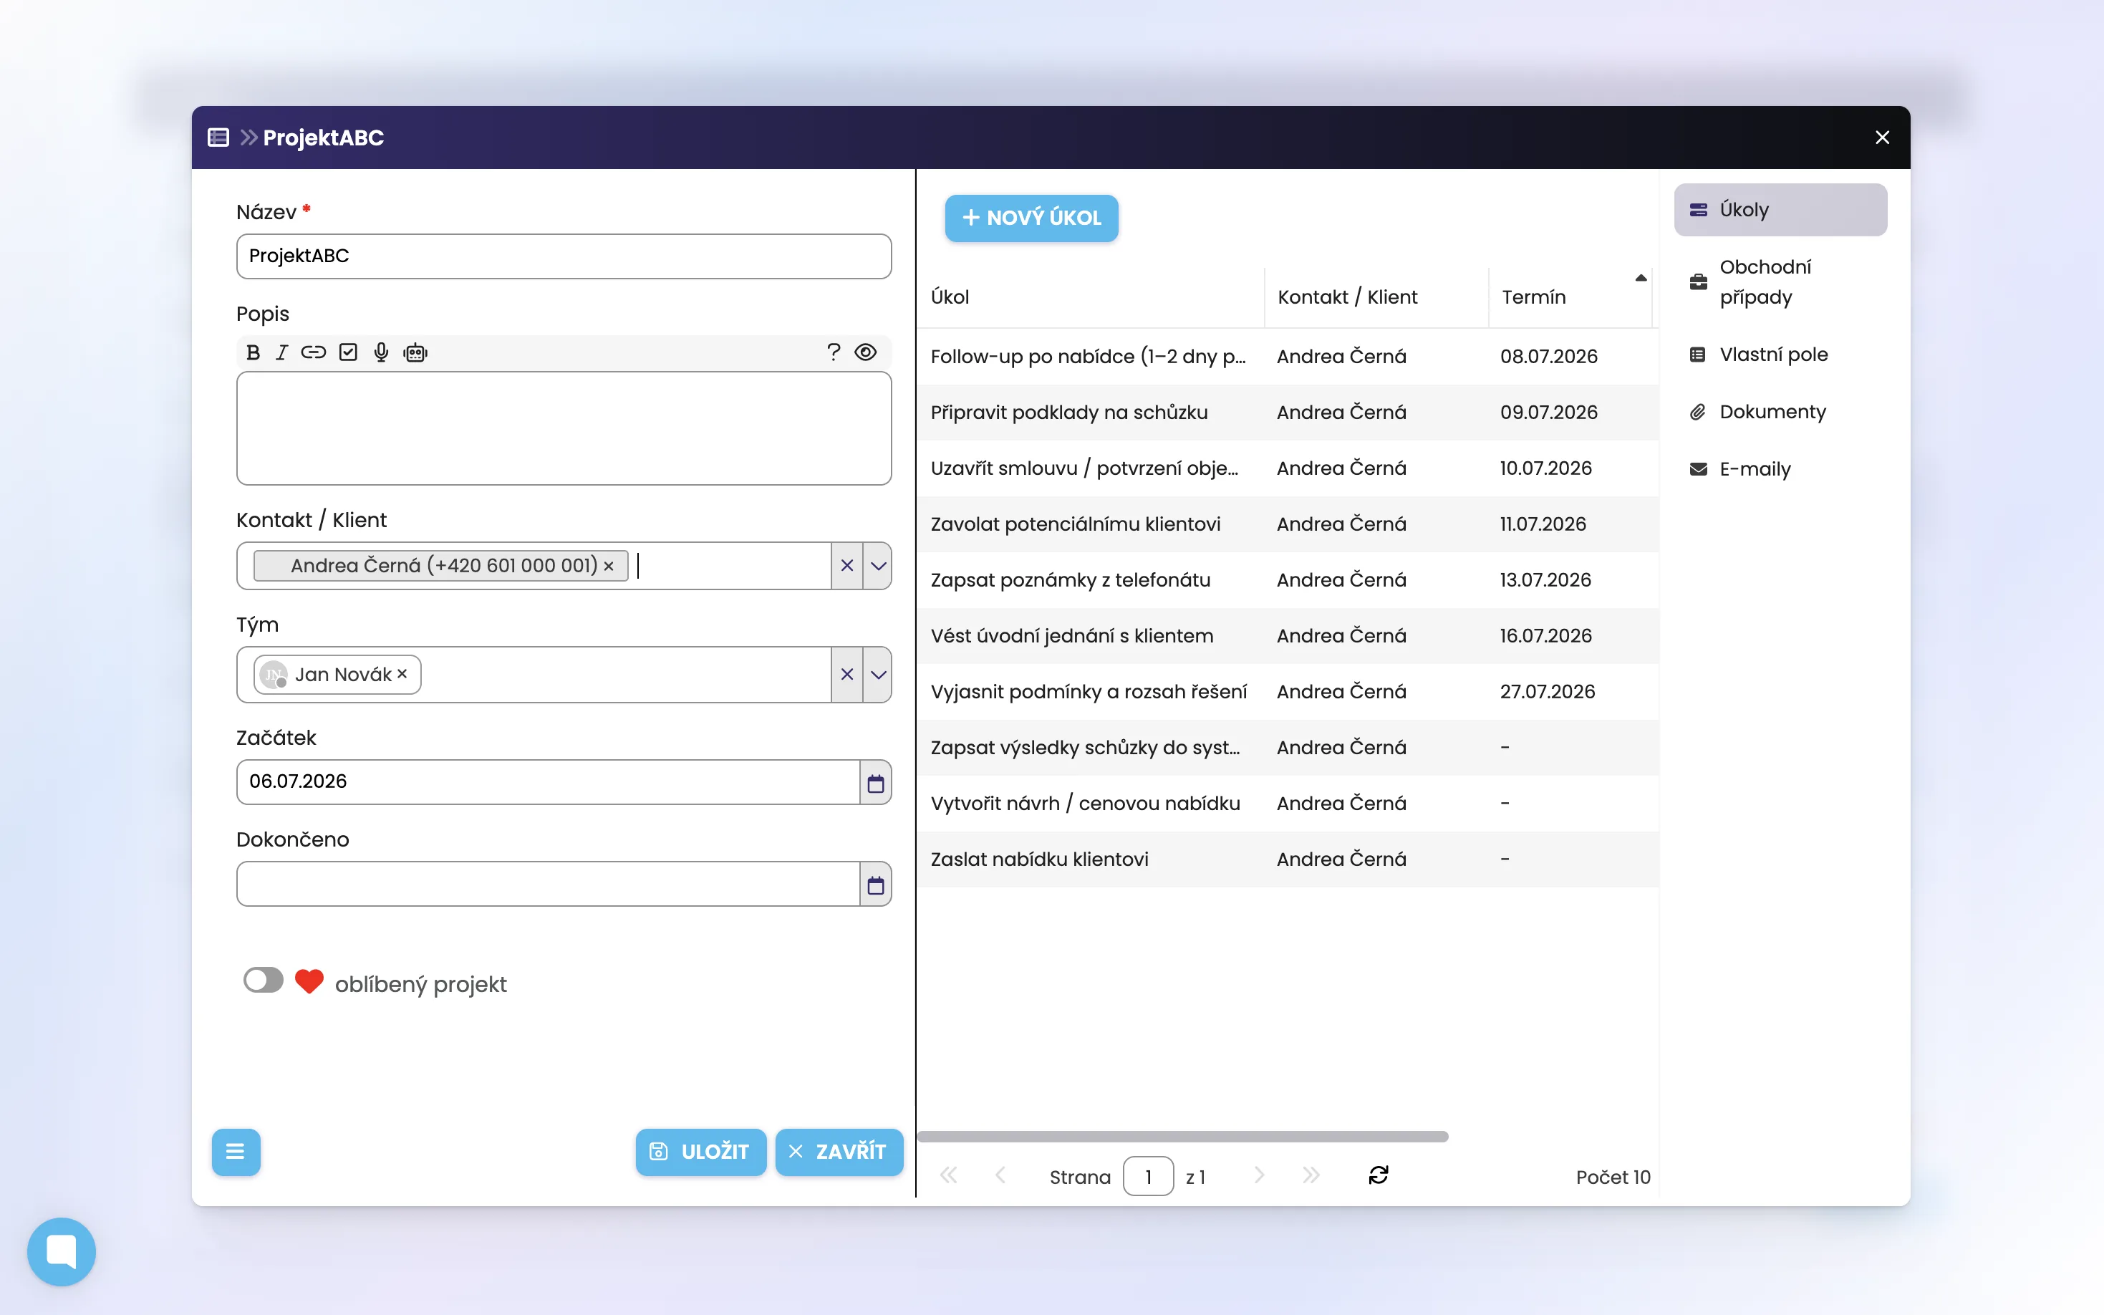This screenshot has width=2104, height=1315.
Task: Click the deadline 27.07.2026 cell
Action: pos(1548,691)
